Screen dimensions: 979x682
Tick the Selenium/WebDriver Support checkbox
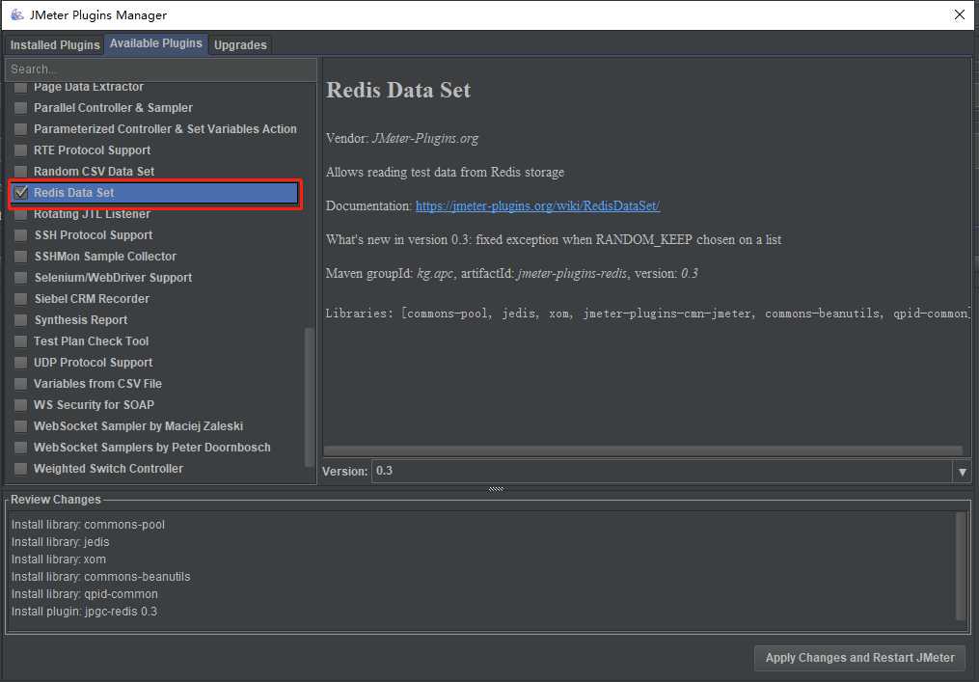[20, 278]
